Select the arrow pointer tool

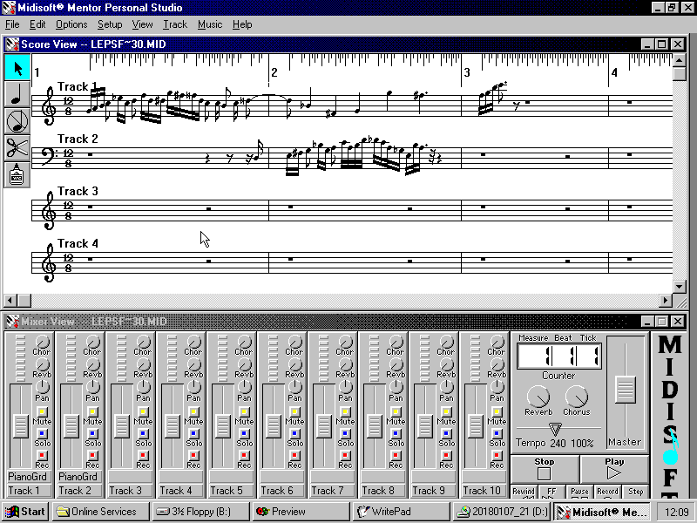point(17,68)
